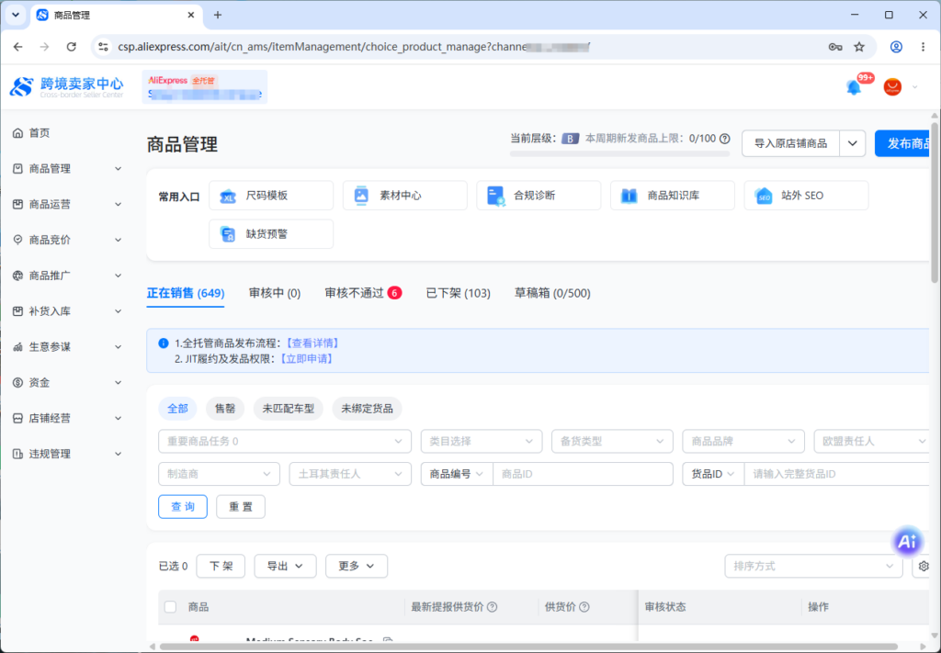Select the 售罄 filter chip
Screen dimensions: 941x653
[x=225, y=409]
